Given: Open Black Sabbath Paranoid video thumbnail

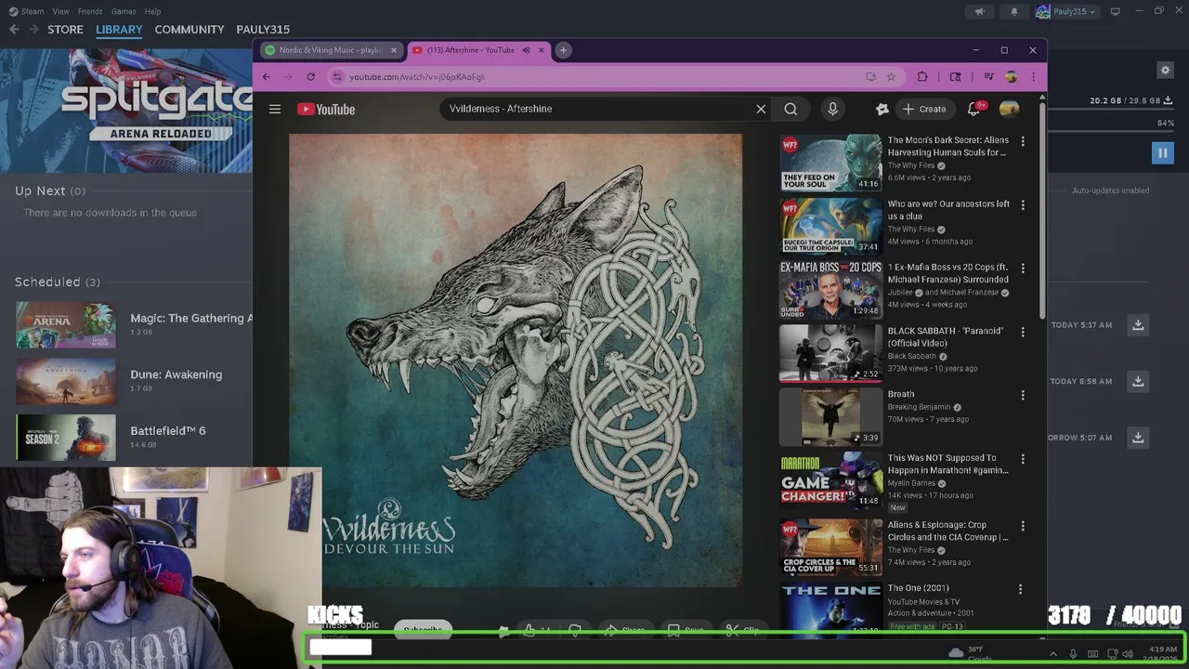Looking at the screenshot, I should coord(830,353).
